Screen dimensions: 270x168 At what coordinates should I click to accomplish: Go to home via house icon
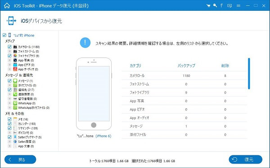7,5
